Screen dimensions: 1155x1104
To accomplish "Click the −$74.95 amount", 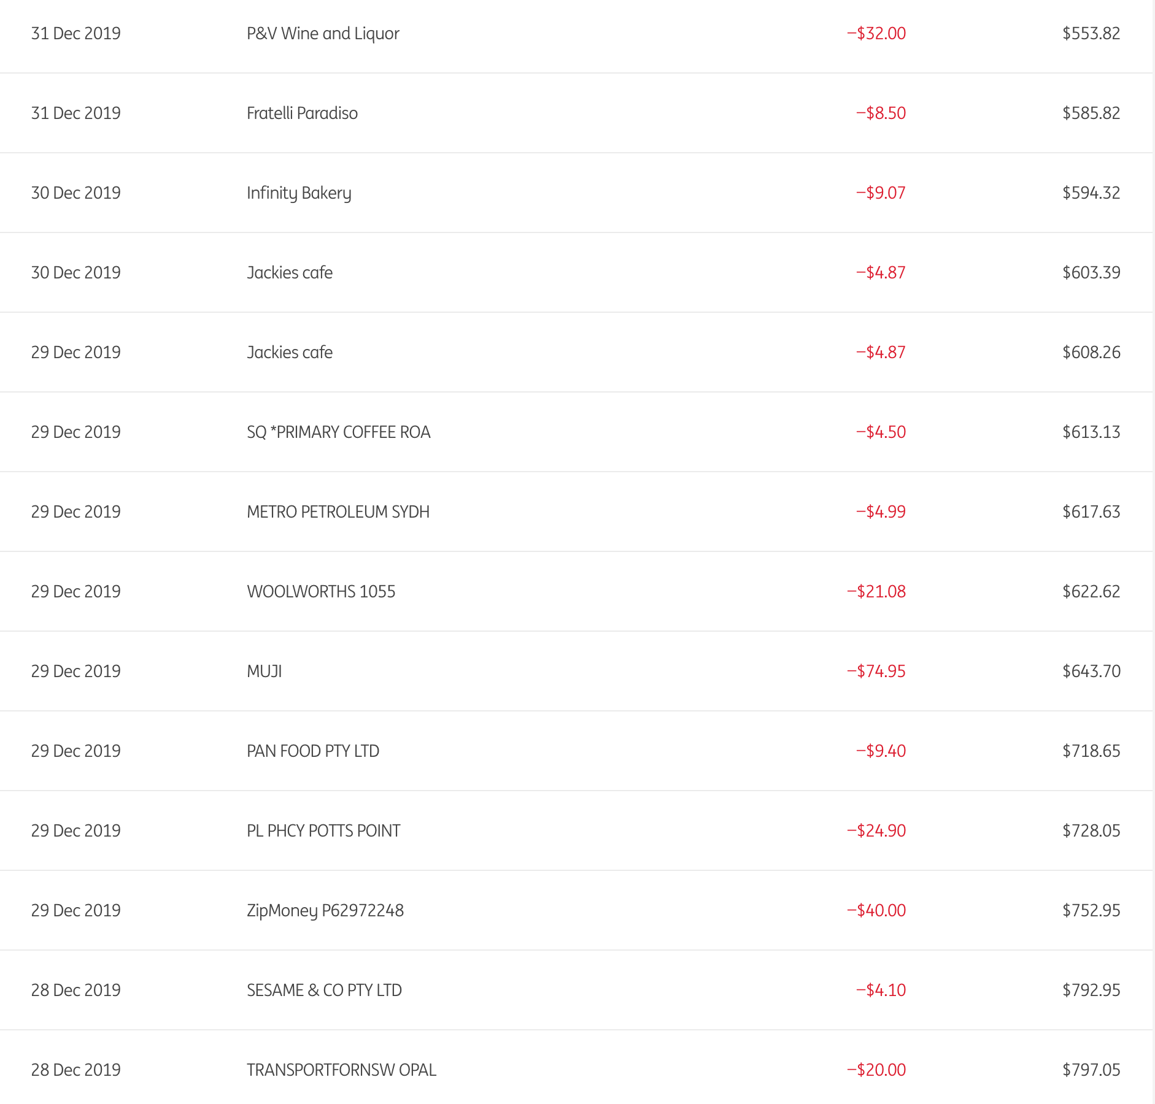I will pos(876,671).
